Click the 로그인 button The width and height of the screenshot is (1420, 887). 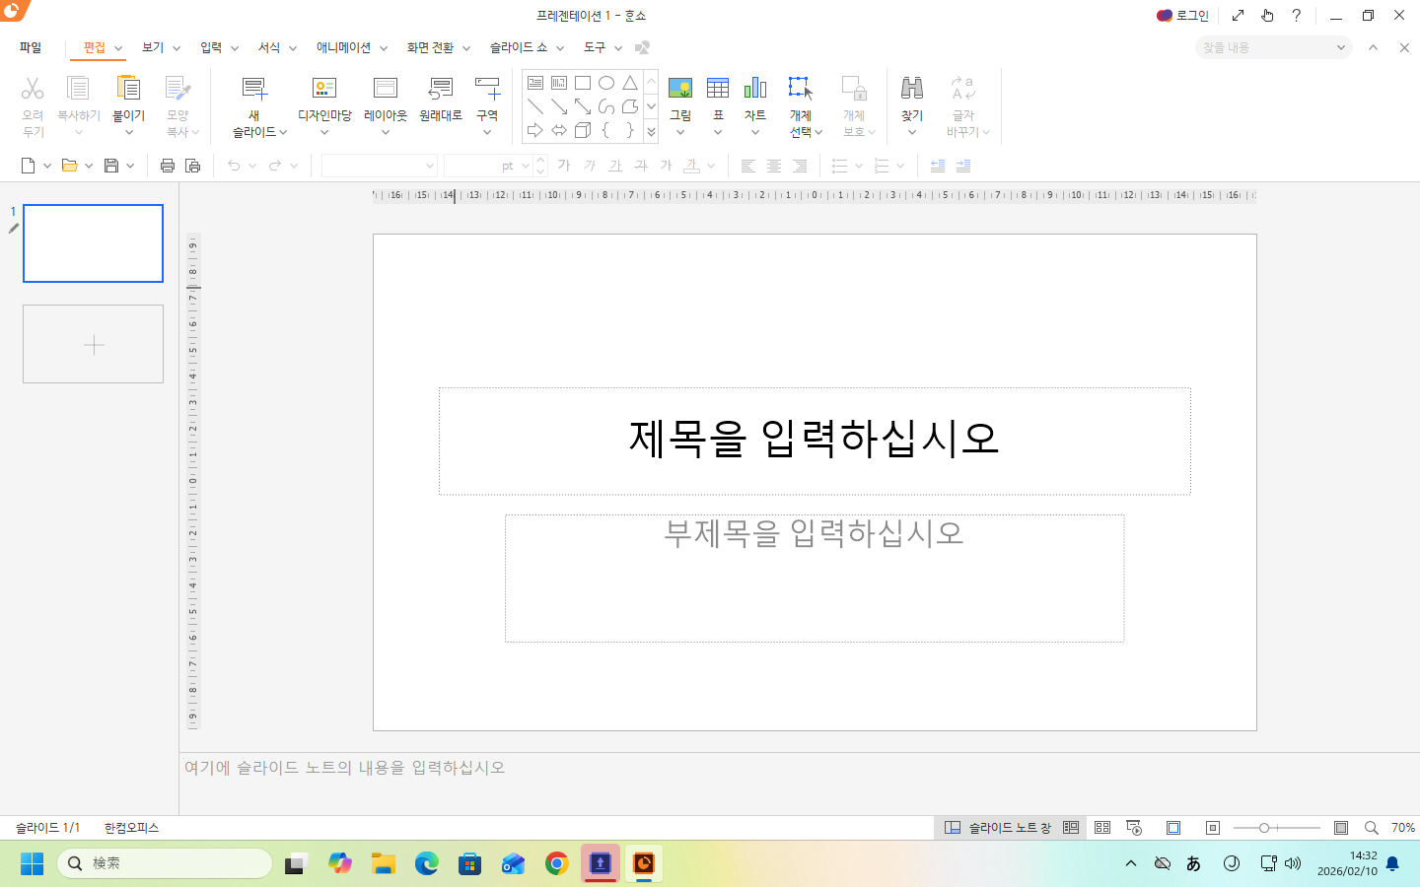[x=1183, y=16]
